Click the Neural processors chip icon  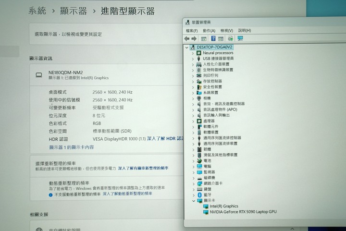click(199, 53)
